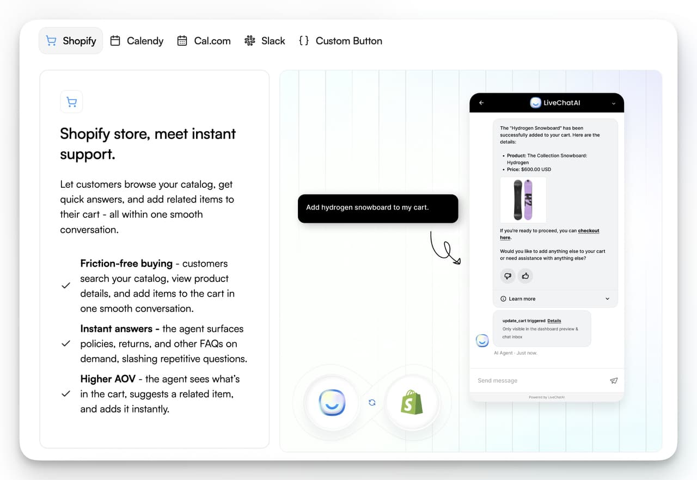Click the snowboard product thumbnail
Image resolution: width=697 pixels, height=480 pixels.
(x=523, y=200)
